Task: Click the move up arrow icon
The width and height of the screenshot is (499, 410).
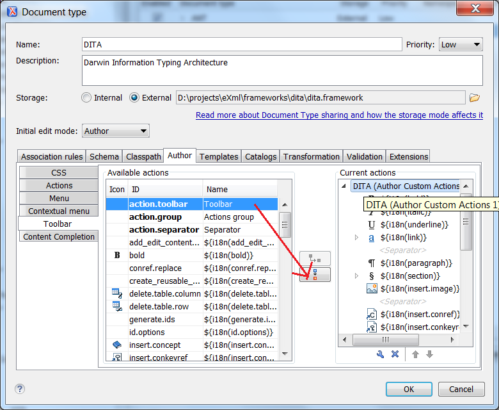Action: point(415,354)
